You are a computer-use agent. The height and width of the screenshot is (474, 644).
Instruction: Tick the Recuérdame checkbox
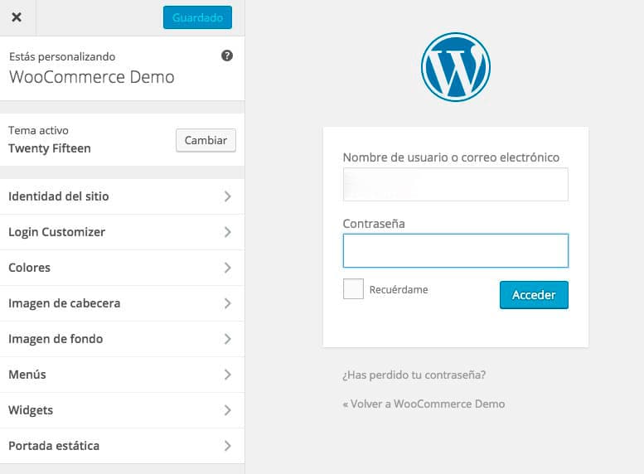[x=353, y=288]
